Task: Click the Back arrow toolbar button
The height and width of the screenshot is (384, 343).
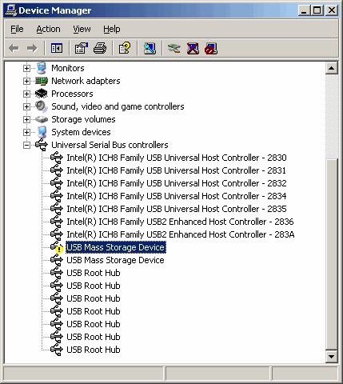Action: pyautogui.click(x=14, y=48)
